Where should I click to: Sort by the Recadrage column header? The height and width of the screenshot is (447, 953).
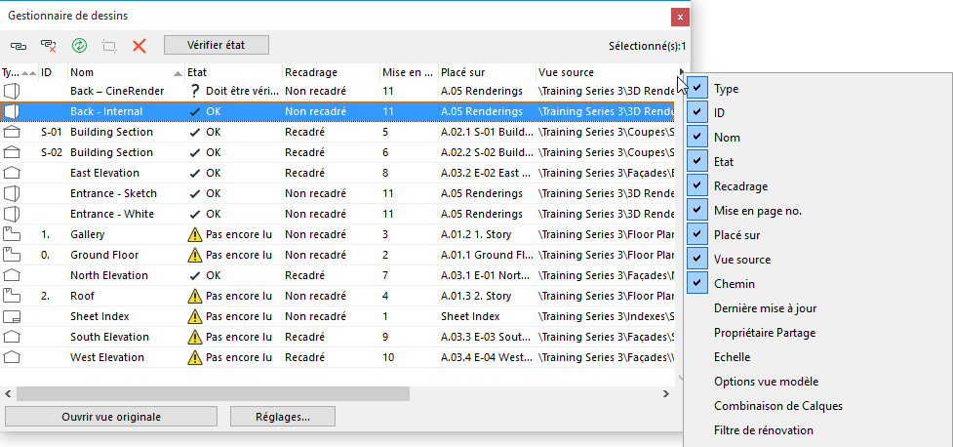click(x=331, y=72)
